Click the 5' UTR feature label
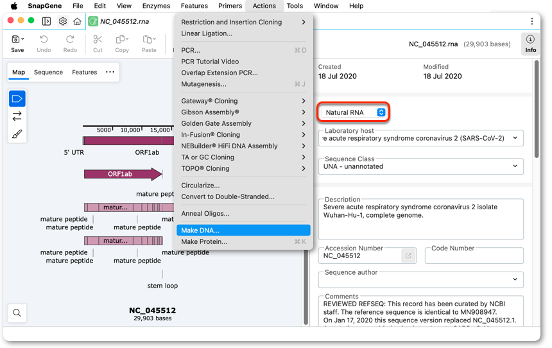Viewport: 552px width, 348px height. point(74,153)
